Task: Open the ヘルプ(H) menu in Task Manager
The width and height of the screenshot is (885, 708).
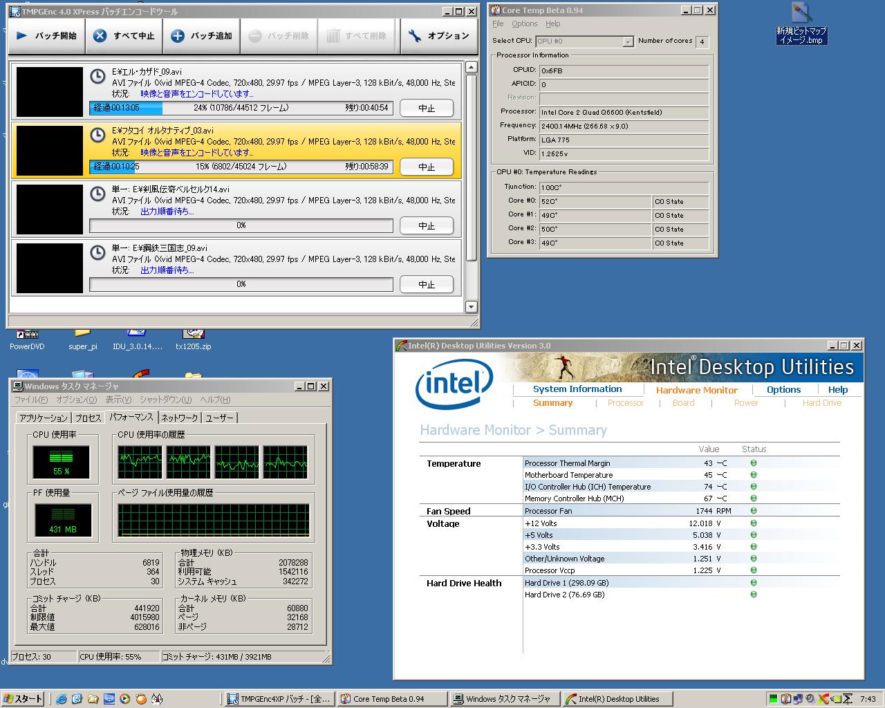Action: click(x=215, y=400)
